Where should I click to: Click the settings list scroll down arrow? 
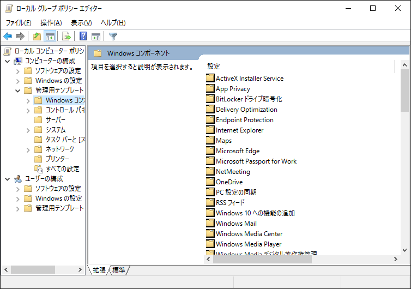[404, 250]
